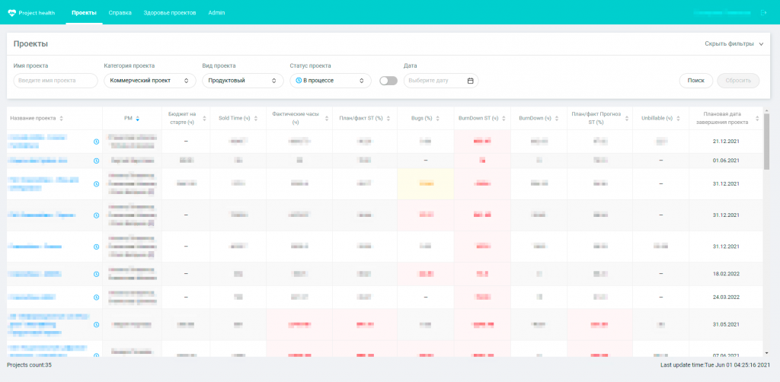Click date cell 01.06.2021
Screen dimensions: 780x382
tap(726, 161)
